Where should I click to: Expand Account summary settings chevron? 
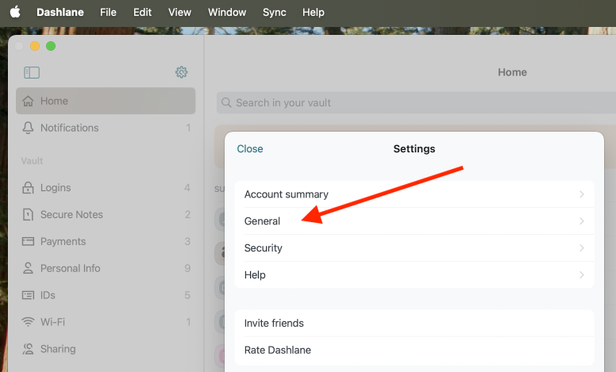pos(582,194)
